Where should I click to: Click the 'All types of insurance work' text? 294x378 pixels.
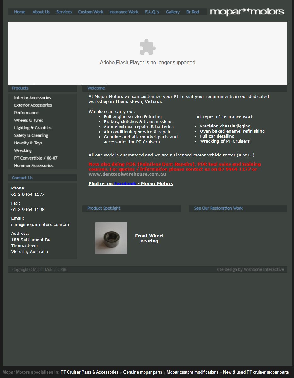click(225, 117)
